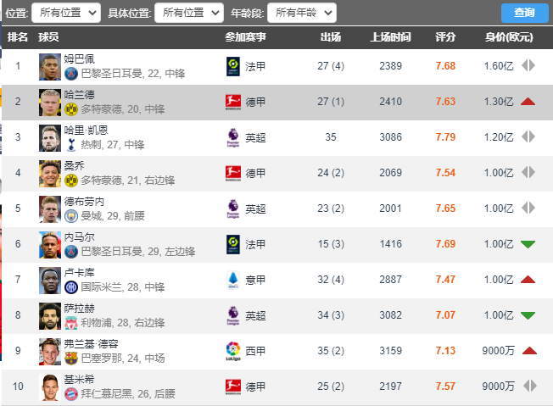Click the Bundesliga logo in 桑乔 row
The image size is (553, 406).
click(233, 174)
